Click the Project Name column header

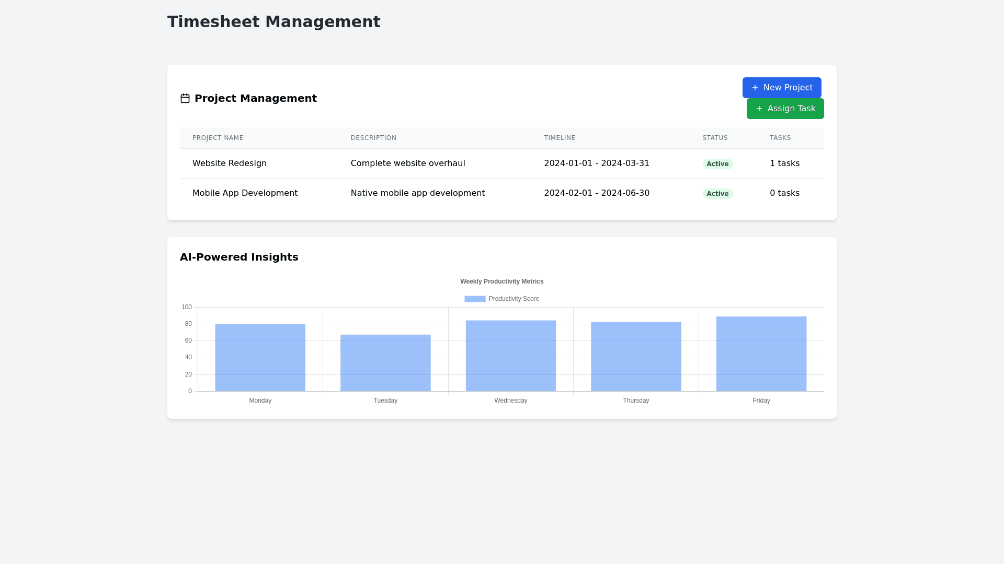tap(218, 138)
